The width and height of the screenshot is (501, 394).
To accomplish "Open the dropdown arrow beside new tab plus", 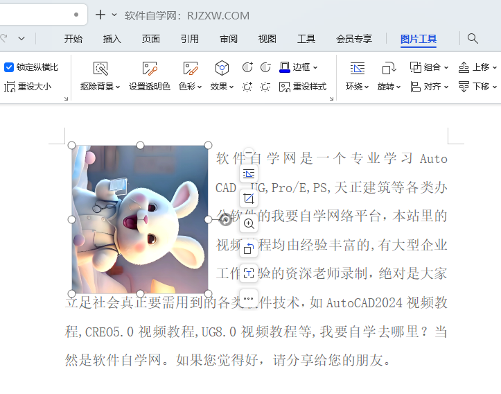I will (114, 15).
